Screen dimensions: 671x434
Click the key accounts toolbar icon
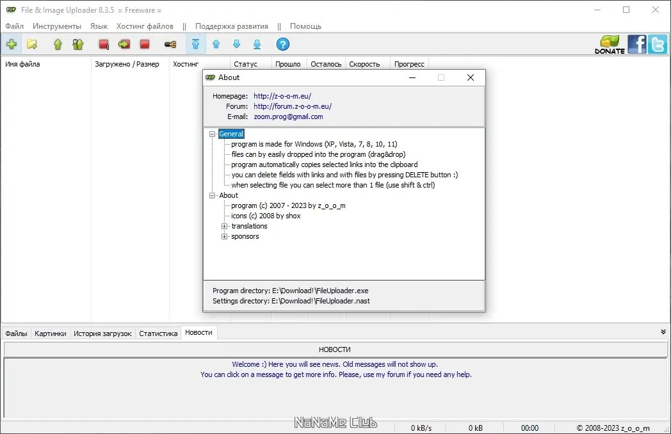[170, 45]
